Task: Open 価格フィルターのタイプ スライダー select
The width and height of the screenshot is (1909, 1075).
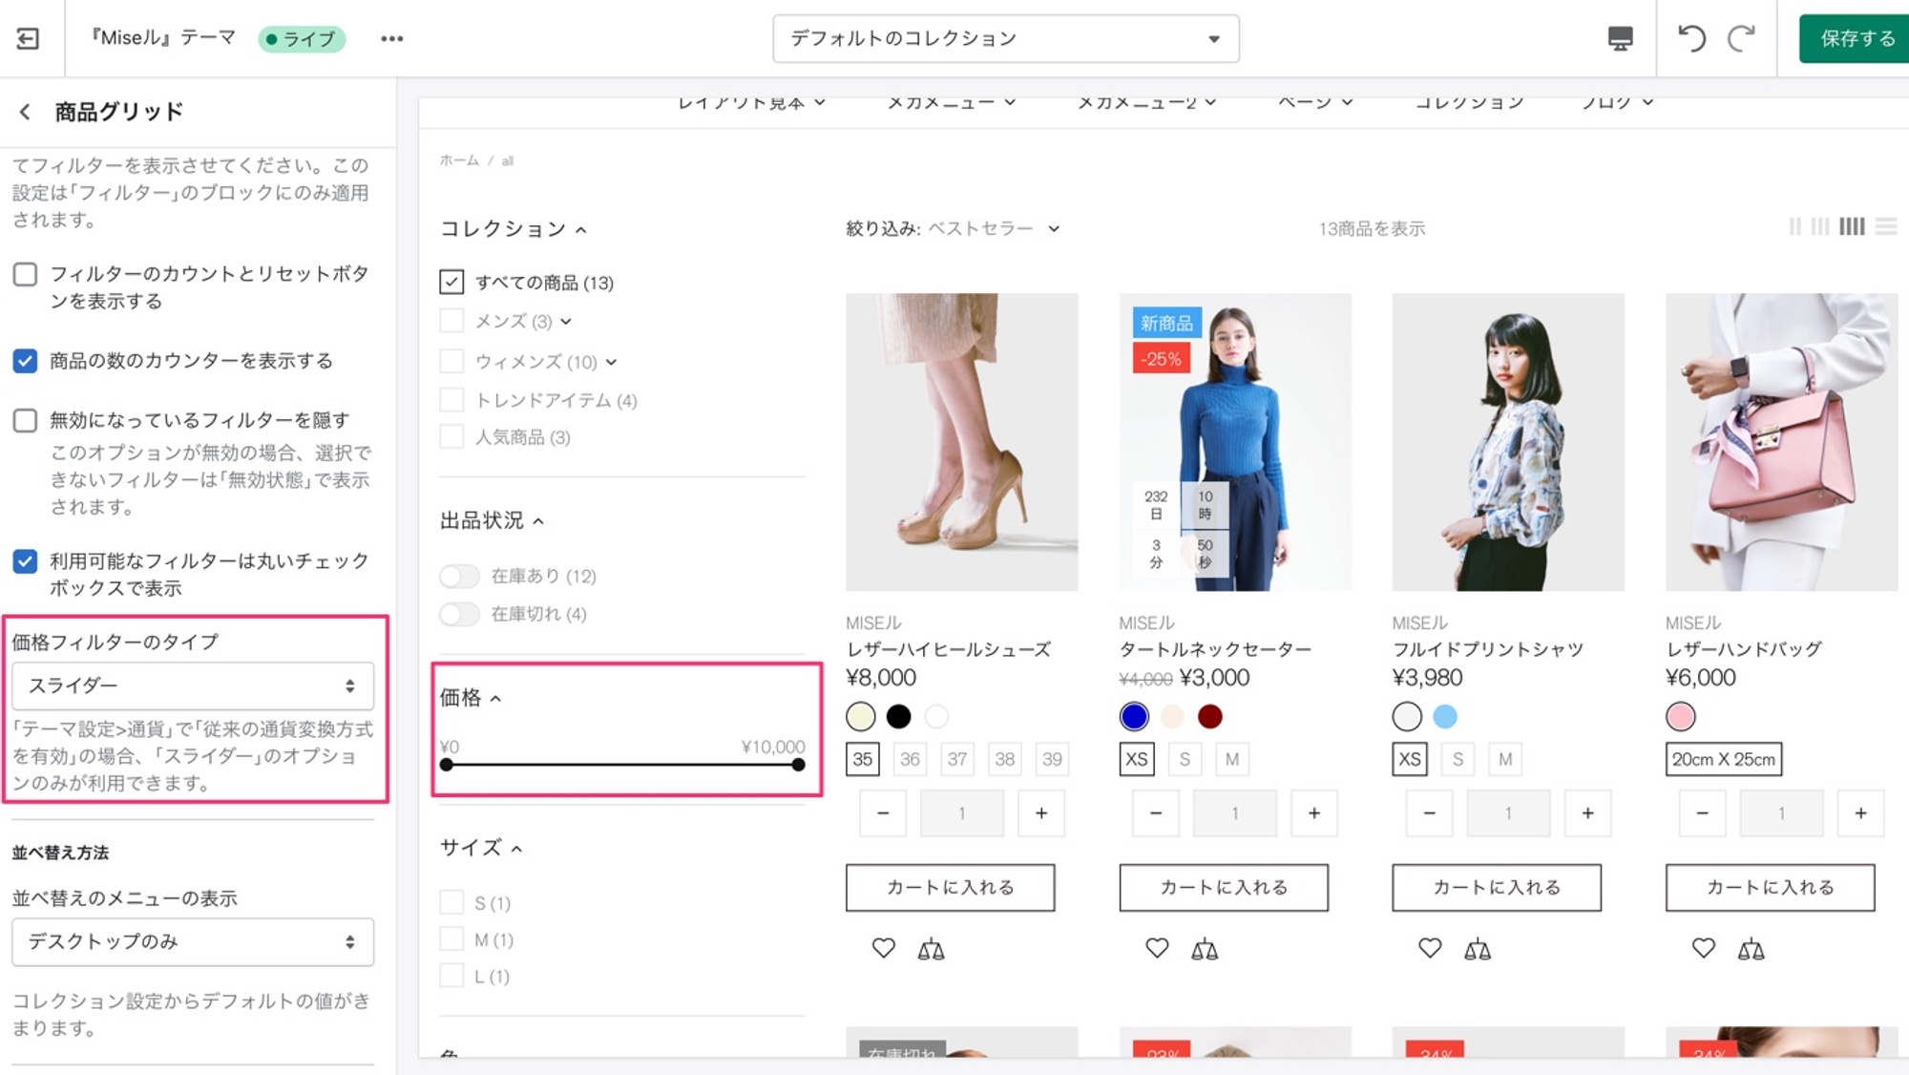Action: [x=193, y=685]
